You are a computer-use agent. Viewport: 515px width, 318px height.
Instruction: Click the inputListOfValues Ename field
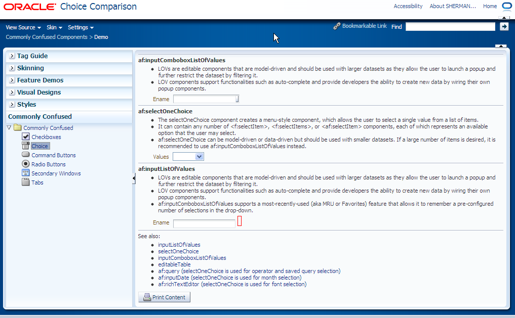pos(204,223)
